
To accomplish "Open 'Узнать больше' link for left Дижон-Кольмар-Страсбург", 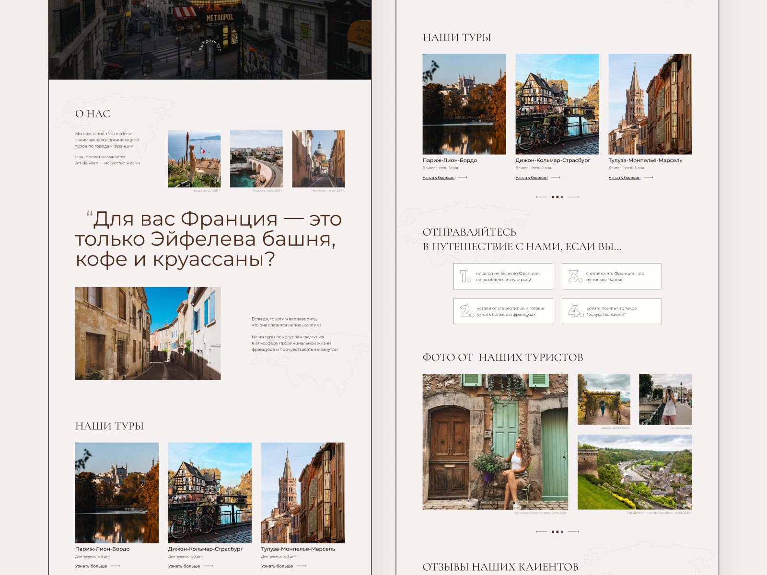I will coord(184,566).
